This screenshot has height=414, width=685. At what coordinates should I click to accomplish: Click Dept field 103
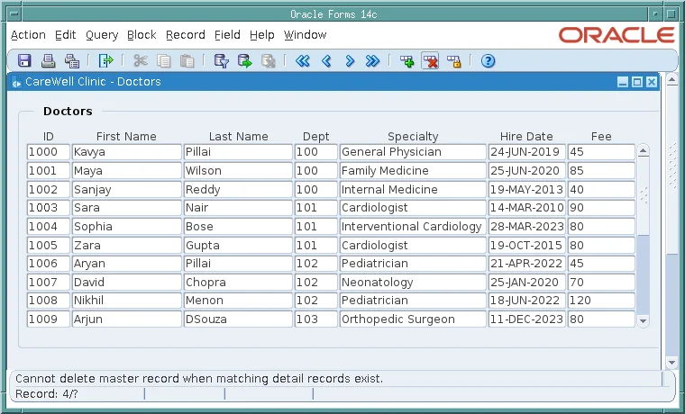[x=315, y=319]
